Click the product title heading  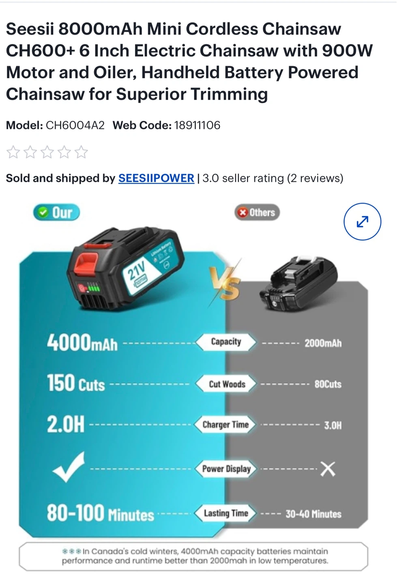tap(189, 62)
